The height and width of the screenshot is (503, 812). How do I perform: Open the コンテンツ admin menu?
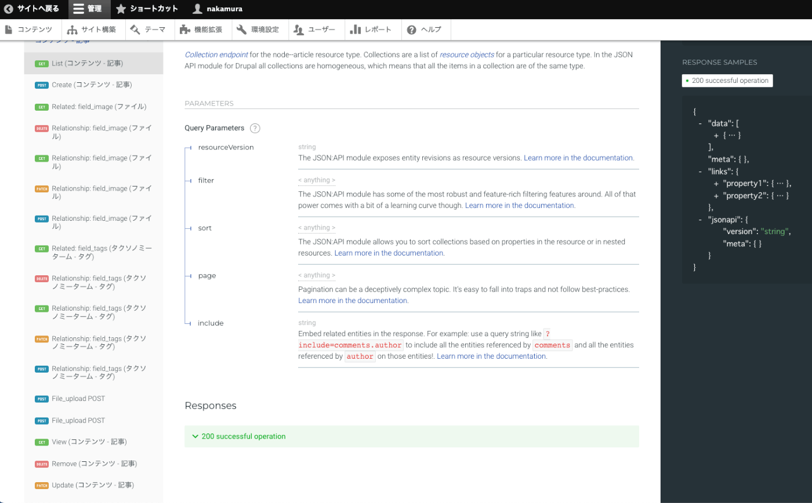28,30
